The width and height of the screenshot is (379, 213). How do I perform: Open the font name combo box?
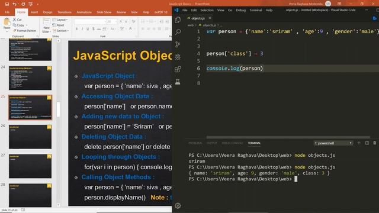[x=90, y=21]
